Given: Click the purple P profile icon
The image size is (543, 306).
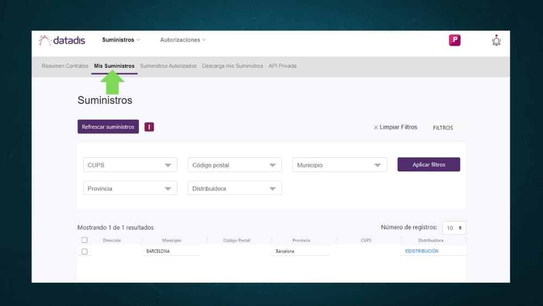Looking at the screenshot, I should [454, 40].
